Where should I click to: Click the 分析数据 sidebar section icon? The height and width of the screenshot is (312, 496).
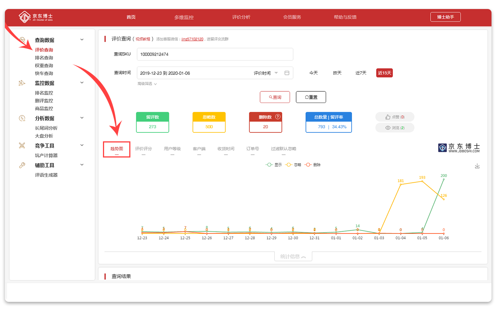[22, 118]
